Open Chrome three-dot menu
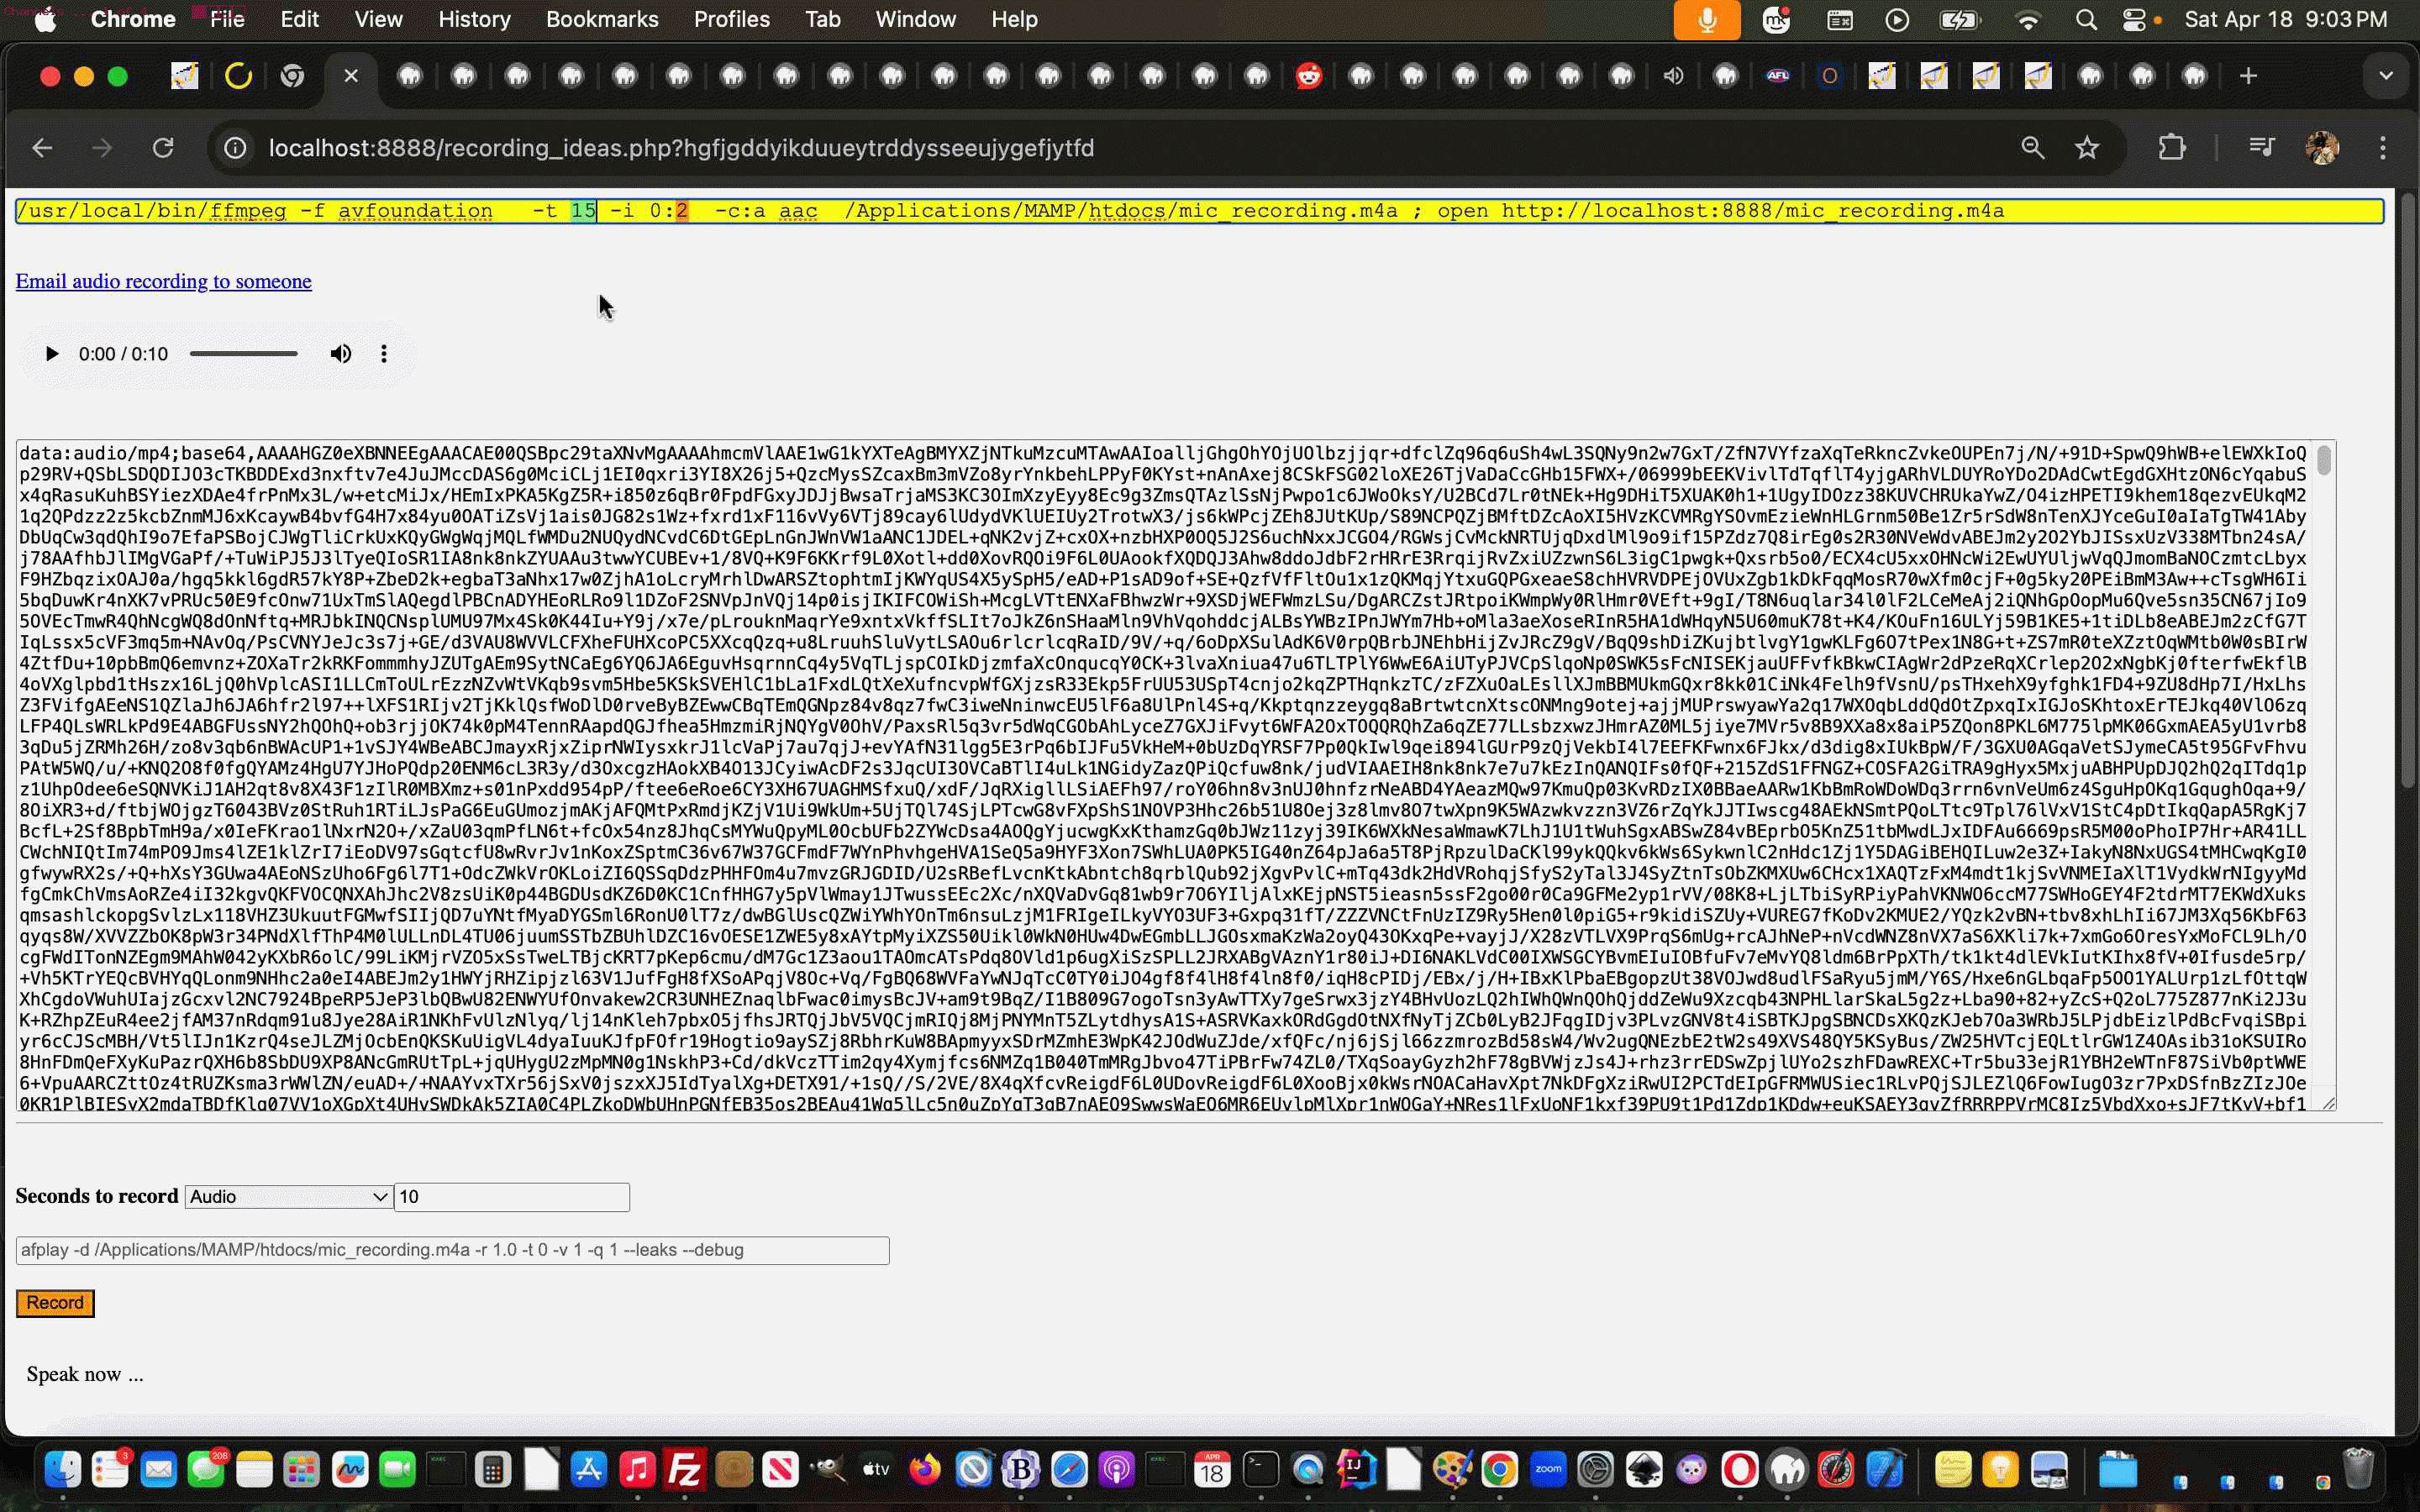Image resolution: width=2420 pixels, height=1512 pixels. [2383, 148]
